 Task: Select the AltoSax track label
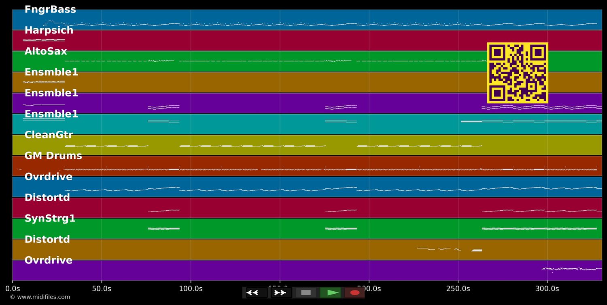46,52
